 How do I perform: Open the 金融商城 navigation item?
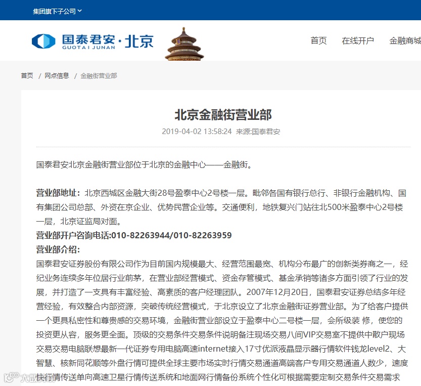click(x=405, y=40)
